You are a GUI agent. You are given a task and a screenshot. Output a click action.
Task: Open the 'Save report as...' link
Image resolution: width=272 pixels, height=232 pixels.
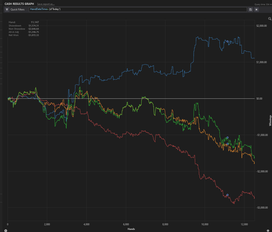pos(46,4)
